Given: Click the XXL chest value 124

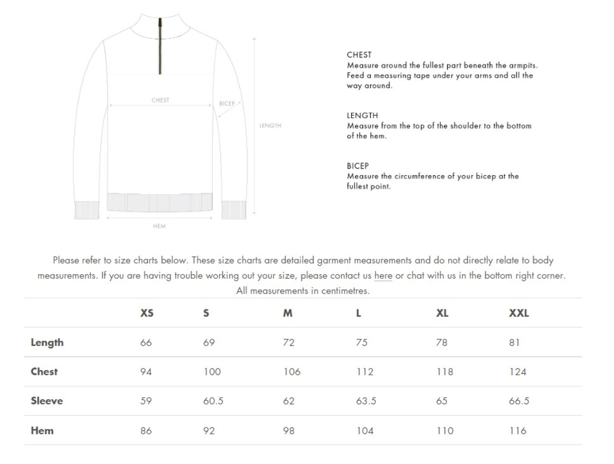Looking at the screenshot, I should click(x=518, y=372).
